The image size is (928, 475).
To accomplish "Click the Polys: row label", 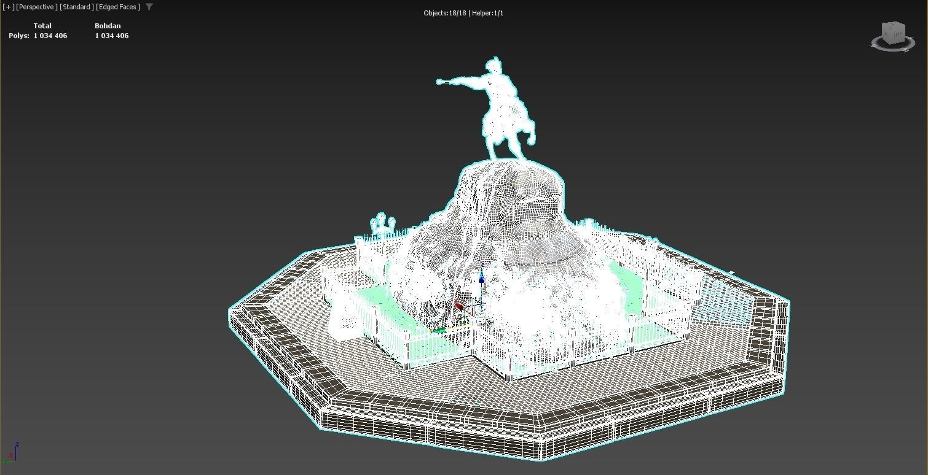I will [x=19, y=36].
